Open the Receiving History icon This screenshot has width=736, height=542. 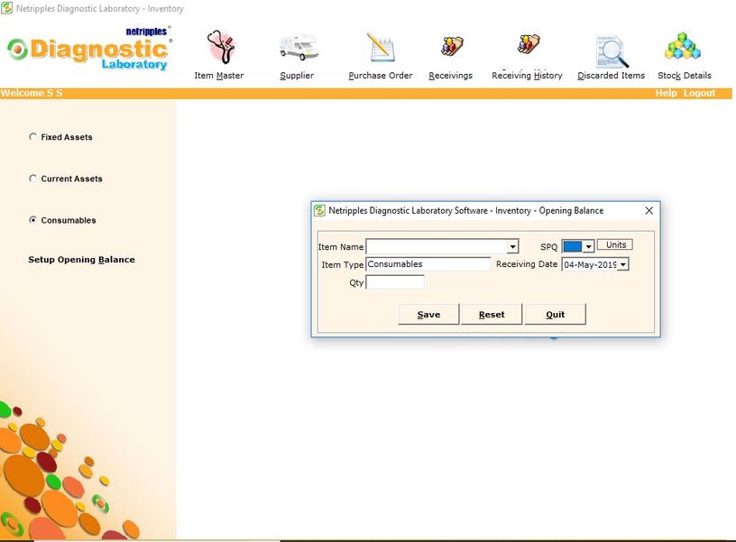tap(529, 44)
